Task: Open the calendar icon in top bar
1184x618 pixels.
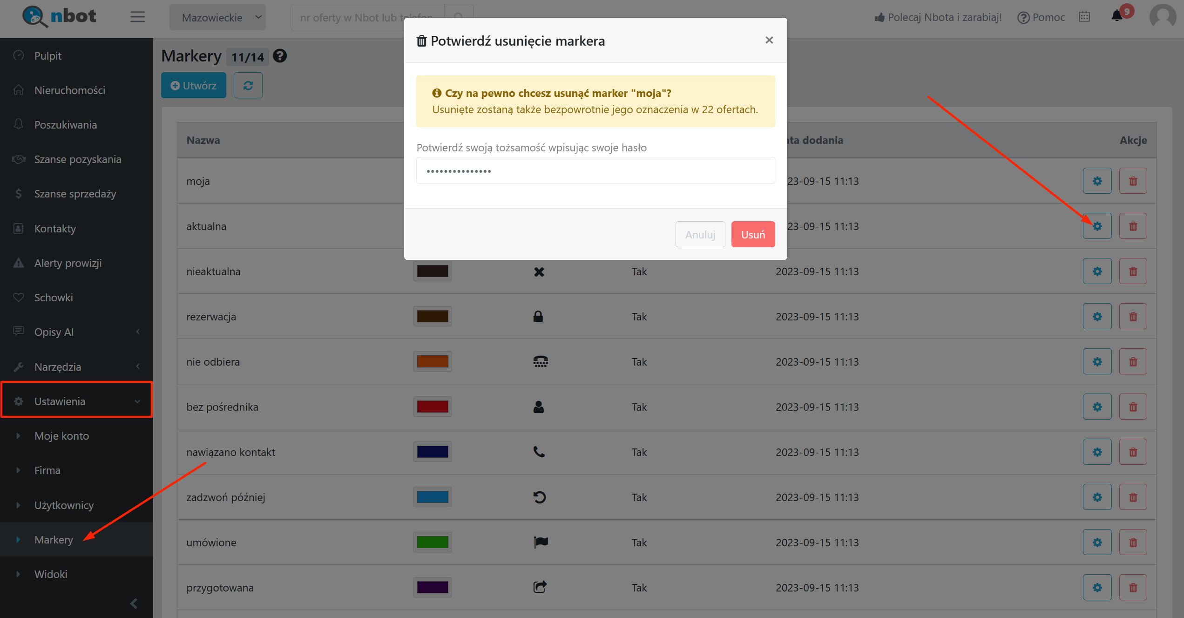Action: pos(1084,17)
